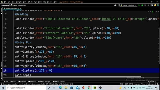This screenshot has height=90, width=160.
Task: Click the #Heading comment on line 7
Action: pos(21,14)
